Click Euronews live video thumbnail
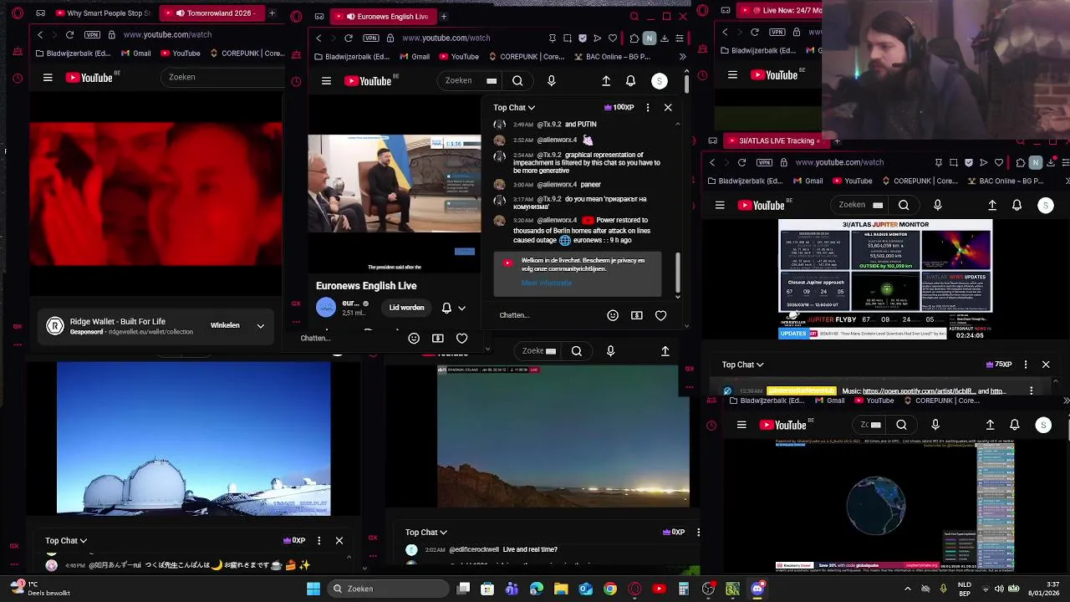The width and height of the screenshot is (1070, 602). pyautogui.click(x=395, y=183)
